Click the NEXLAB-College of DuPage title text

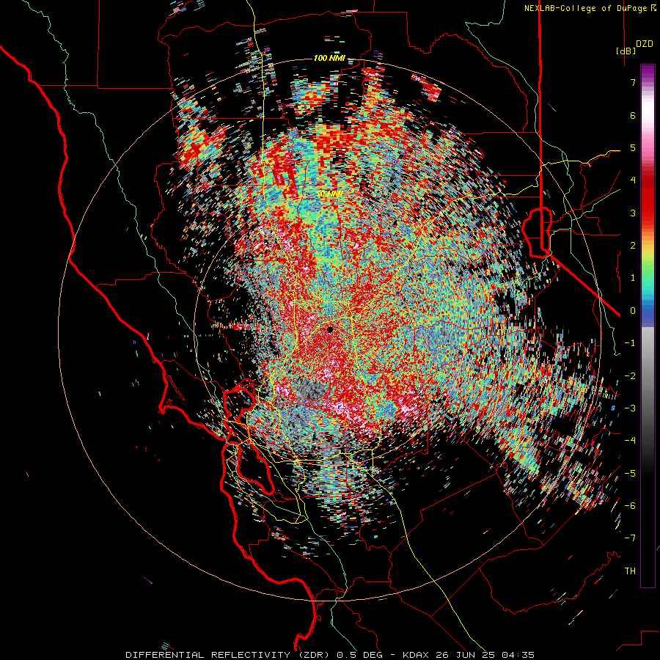pos(585,8)
